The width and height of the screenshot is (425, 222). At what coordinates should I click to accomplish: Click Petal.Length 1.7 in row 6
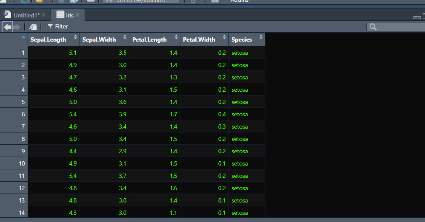[174, 114]
